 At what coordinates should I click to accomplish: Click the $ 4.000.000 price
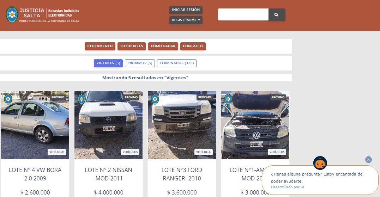(x=108, y=193)
